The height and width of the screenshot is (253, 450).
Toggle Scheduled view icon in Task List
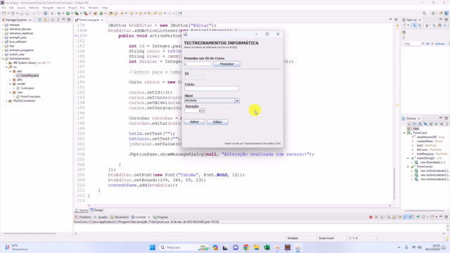click(x=420, y=25)
